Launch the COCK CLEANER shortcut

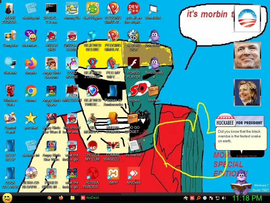tap(10, 173)
